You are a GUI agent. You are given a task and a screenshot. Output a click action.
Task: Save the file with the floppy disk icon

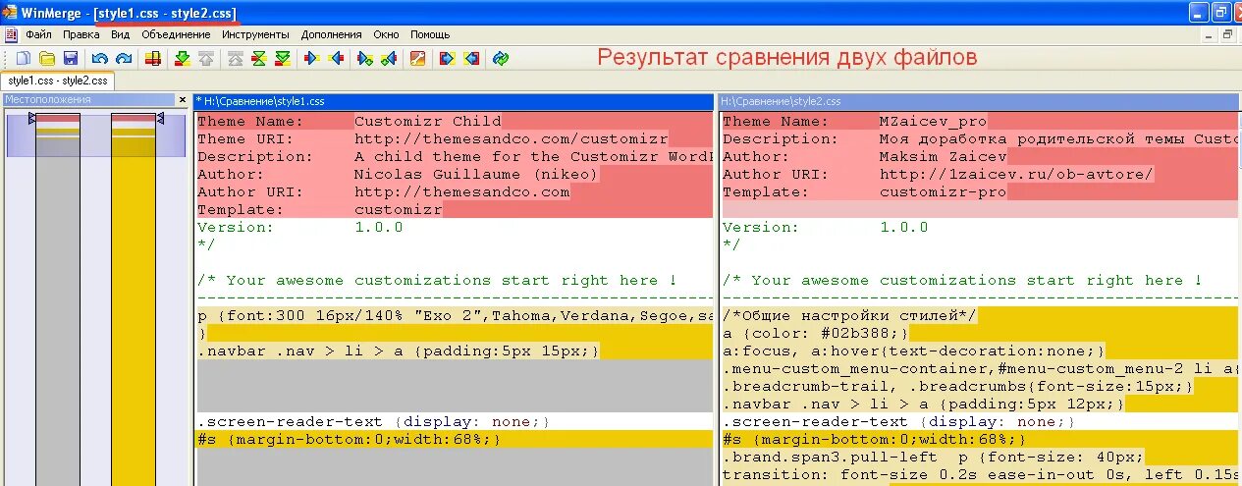[x=71, y=58]
